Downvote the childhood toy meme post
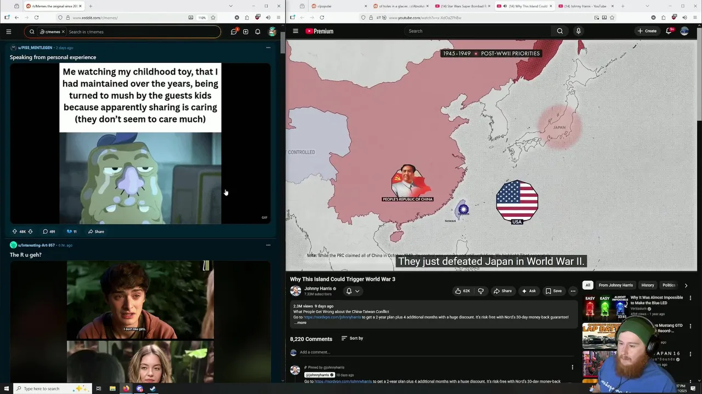This screenshot has height=394, width=702. [30, 231]
